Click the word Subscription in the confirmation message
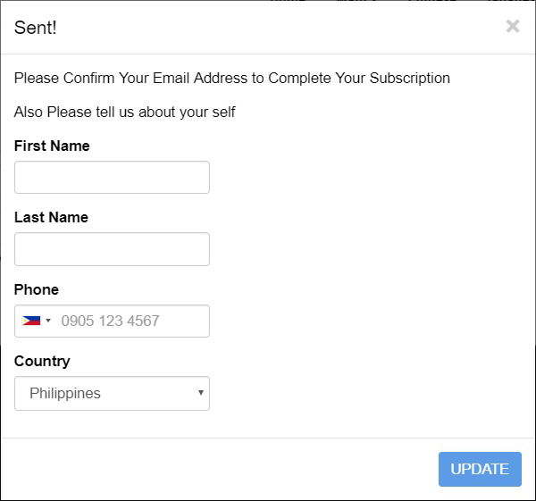536x501 pixels. point(409,79)
